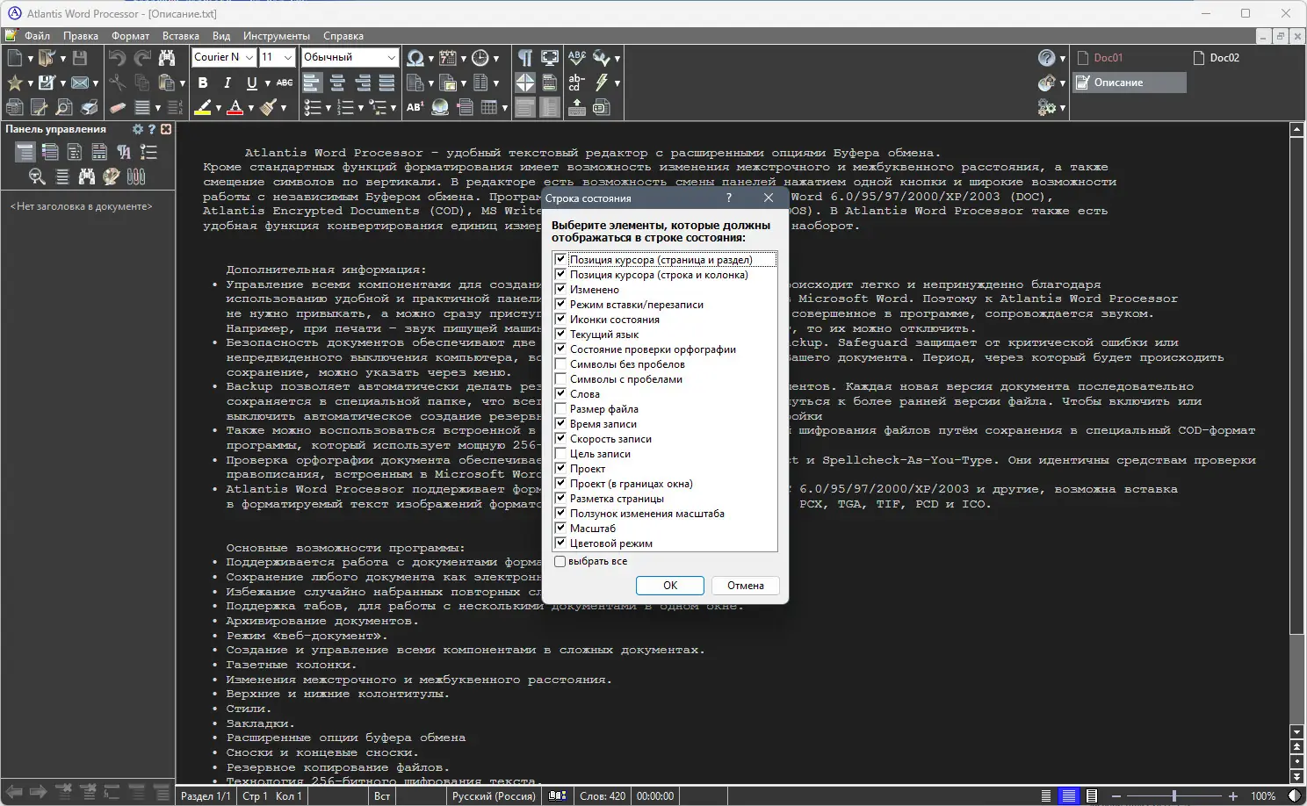Click the Save floppy disk icon
Viewport: 1307px width, 806px height.
(x=80, y=58)
